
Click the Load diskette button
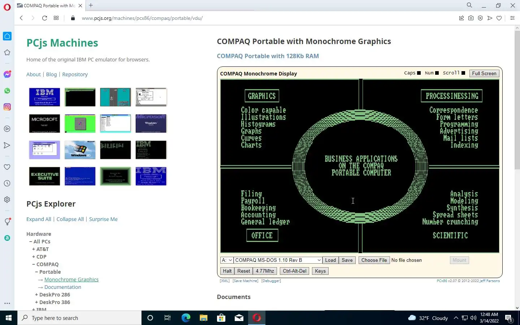pos(330,260)
